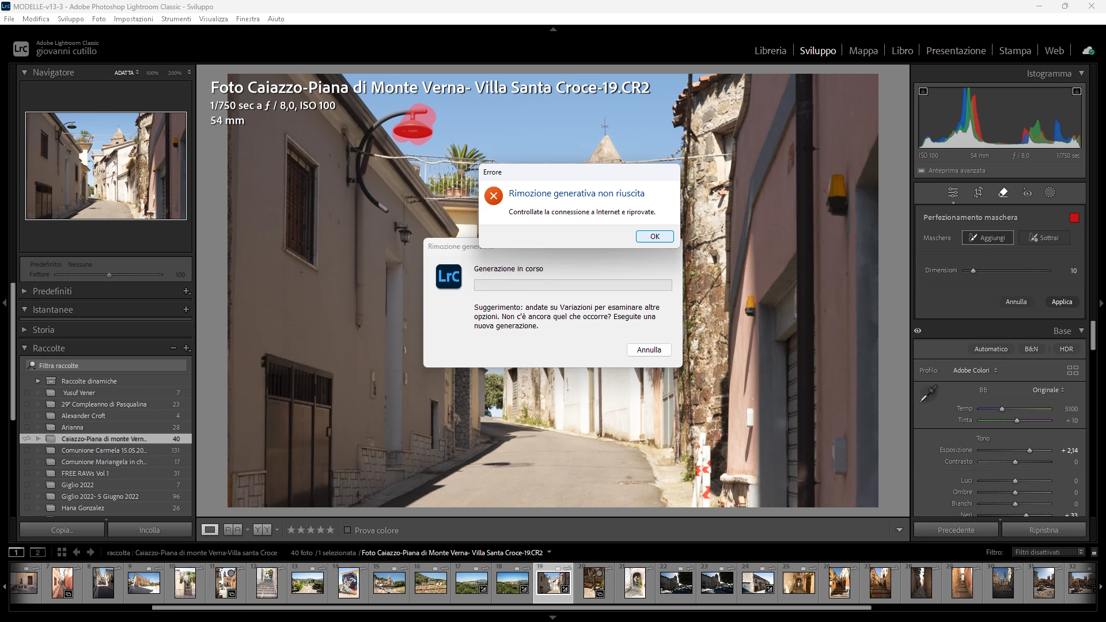Select the Crop overlay tool icon
This screenshot has height=622, width=1106.
[x=978, y=192]
